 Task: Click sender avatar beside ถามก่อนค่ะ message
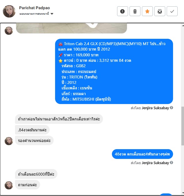coord(9,185)
